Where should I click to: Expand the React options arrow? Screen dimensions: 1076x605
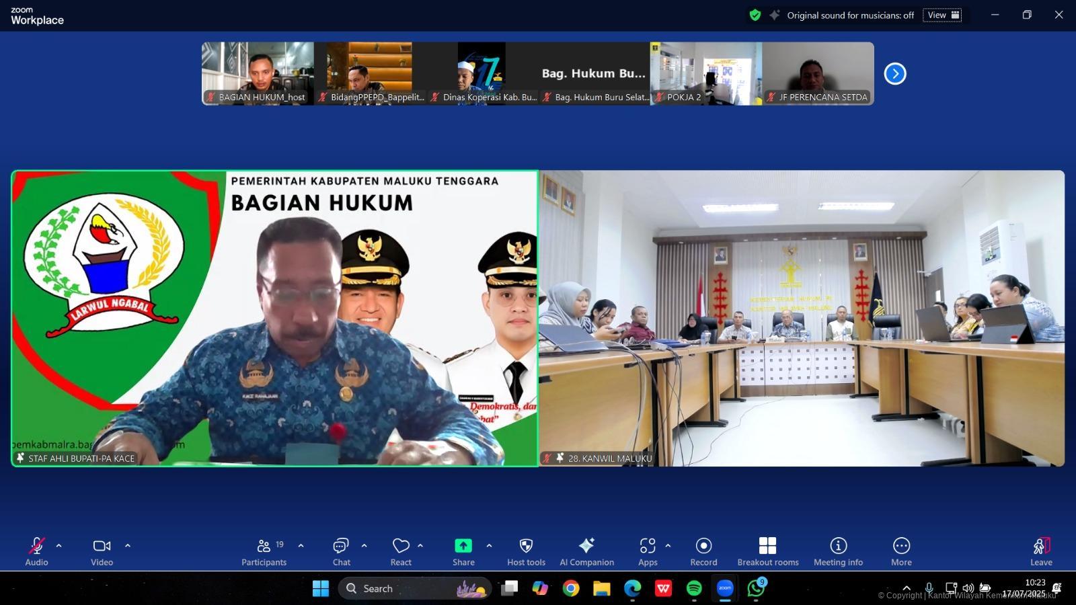coord(420,546)
